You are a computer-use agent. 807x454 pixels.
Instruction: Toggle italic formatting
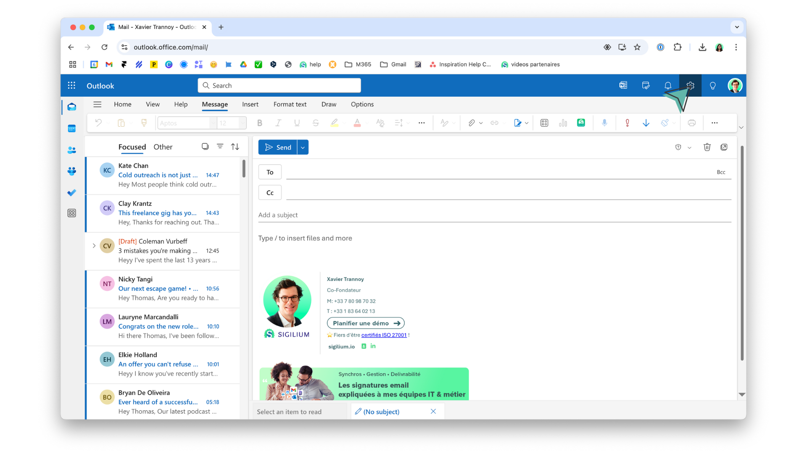coord(278,123)
